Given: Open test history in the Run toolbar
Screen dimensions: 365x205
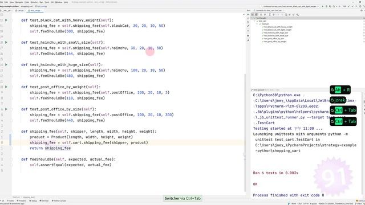Looking at the screenshot, I should pyautogui.click(x=286, y=15).
